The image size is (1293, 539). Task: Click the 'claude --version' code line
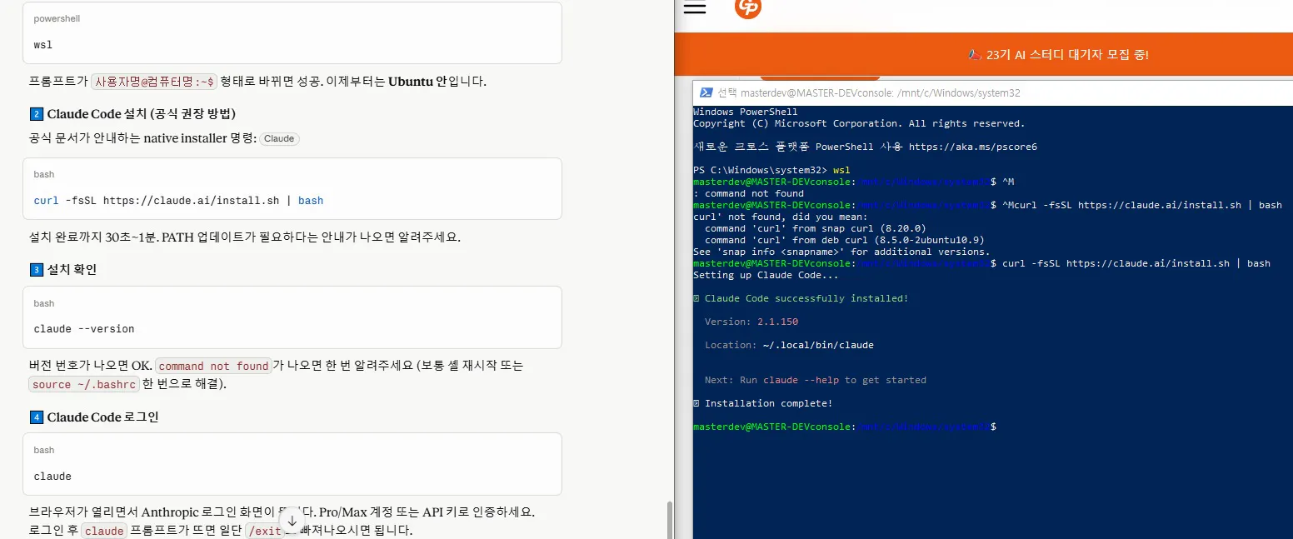tap(84, 329)
